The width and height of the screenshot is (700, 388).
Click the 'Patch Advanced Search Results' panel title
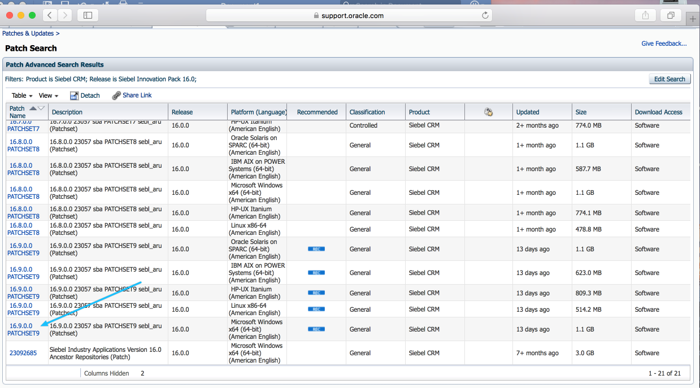point(55,65)
